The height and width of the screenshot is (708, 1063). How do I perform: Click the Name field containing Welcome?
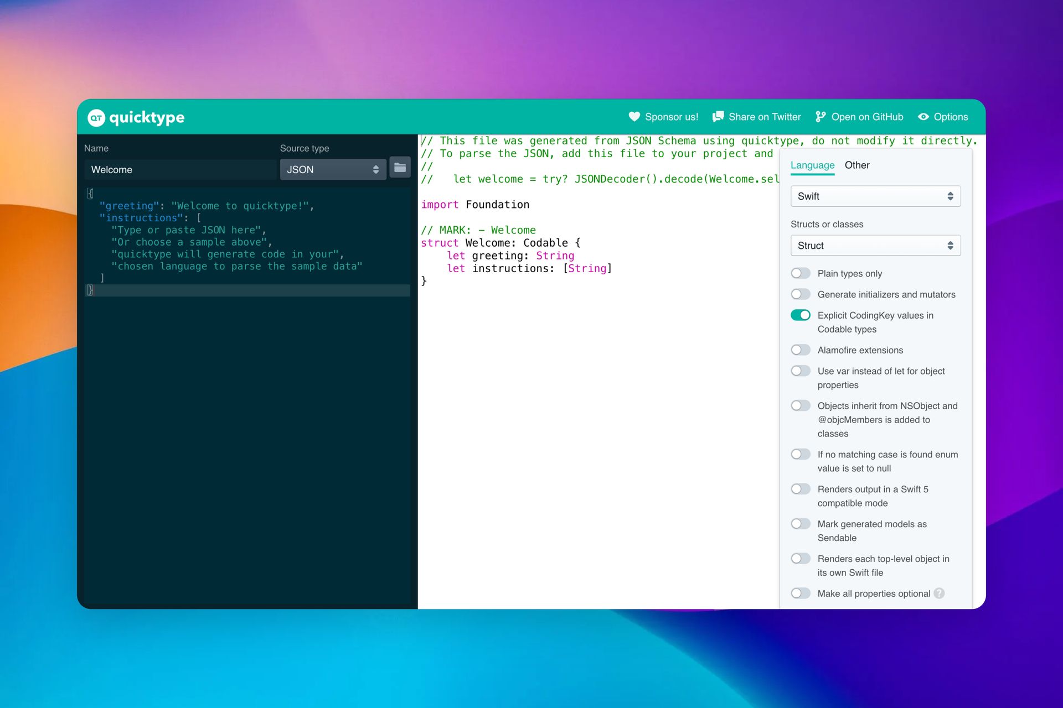pyautogui.click(x=180, y=170)
